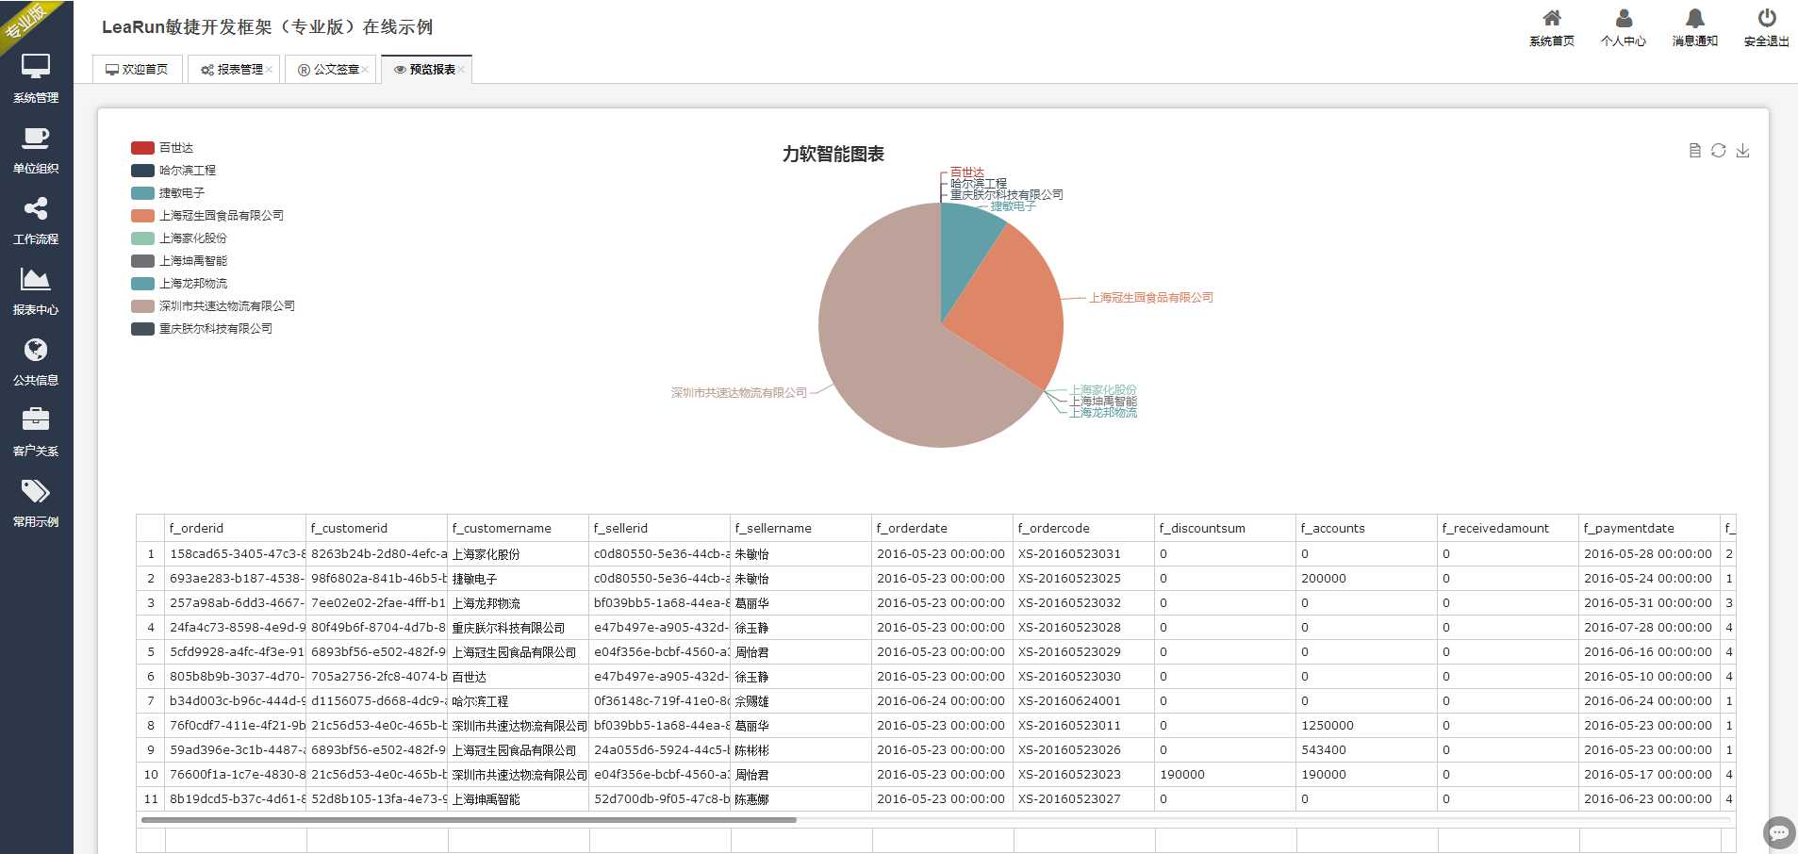
Task: Open the chat bubble icon
Action: [x=1779, y=832]
